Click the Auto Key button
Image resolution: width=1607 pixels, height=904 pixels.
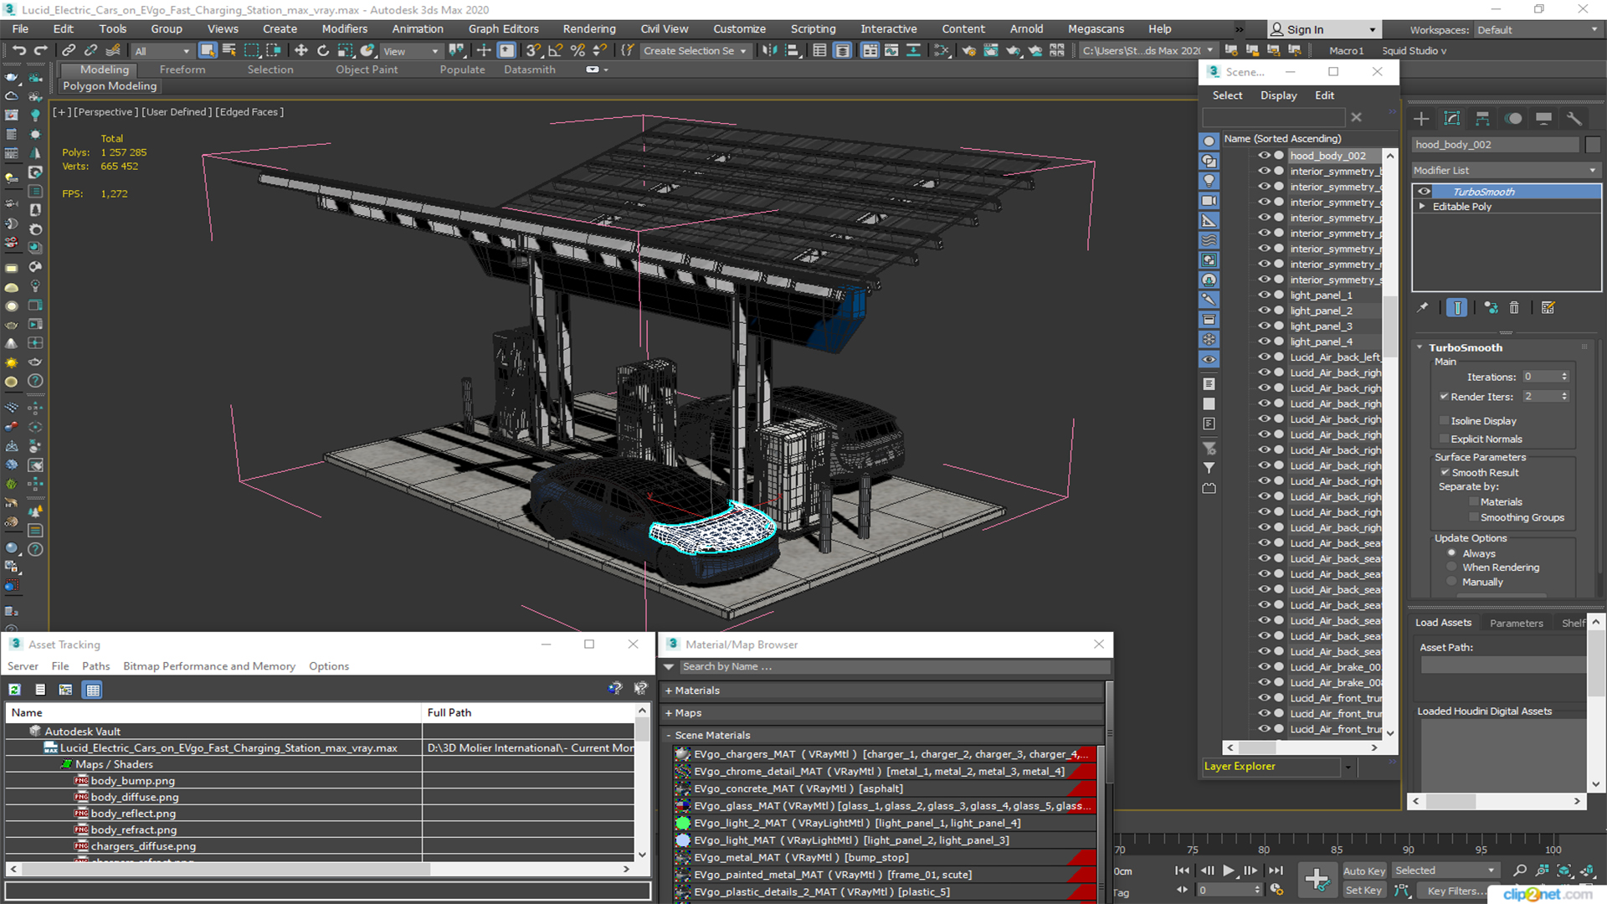tap(1364, 871)
